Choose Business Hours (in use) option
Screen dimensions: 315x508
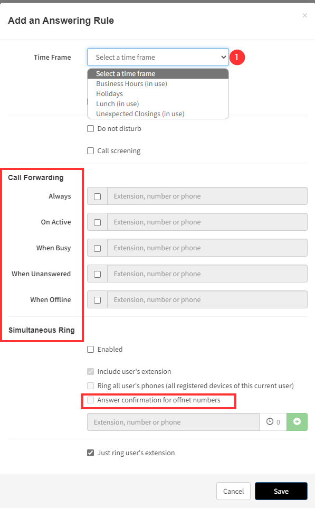pos(131,83)
